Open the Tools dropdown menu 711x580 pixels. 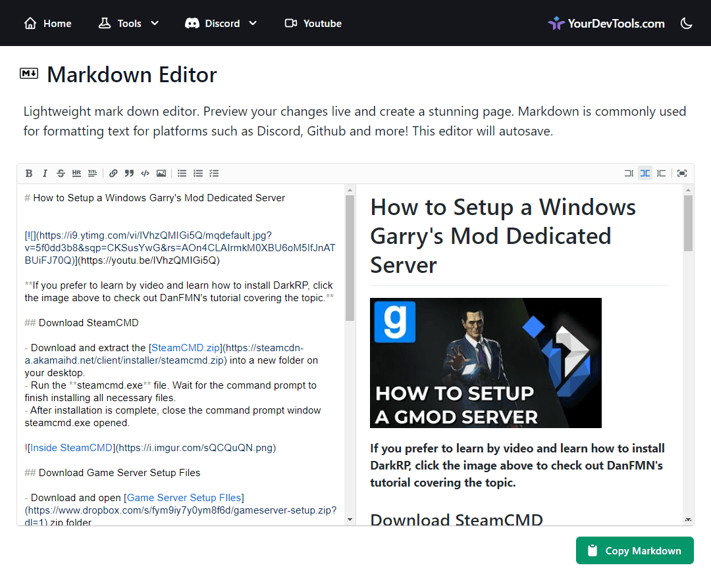point(128,23)
